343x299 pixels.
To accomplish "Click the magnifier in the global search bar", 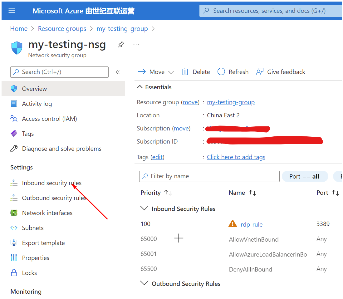I will click(x=206, y=11).
